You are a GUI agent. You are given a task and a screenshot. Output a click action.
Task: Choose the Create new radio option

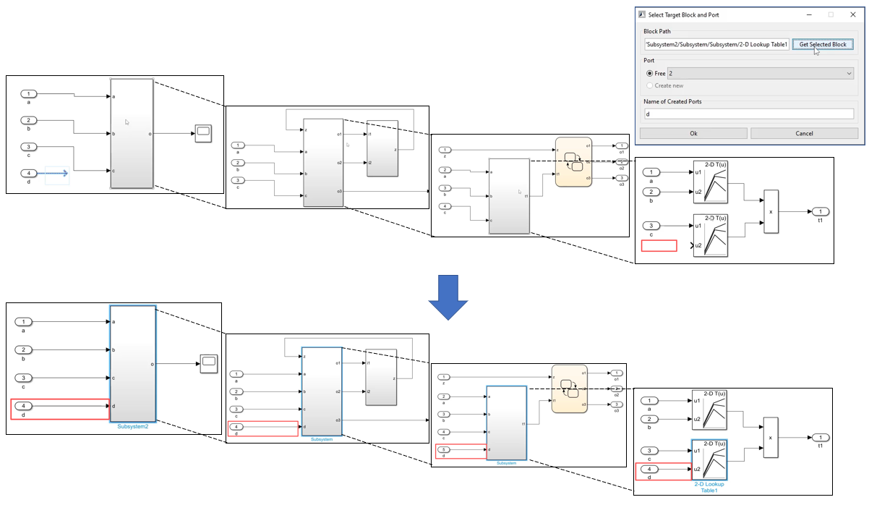[649, 85]
